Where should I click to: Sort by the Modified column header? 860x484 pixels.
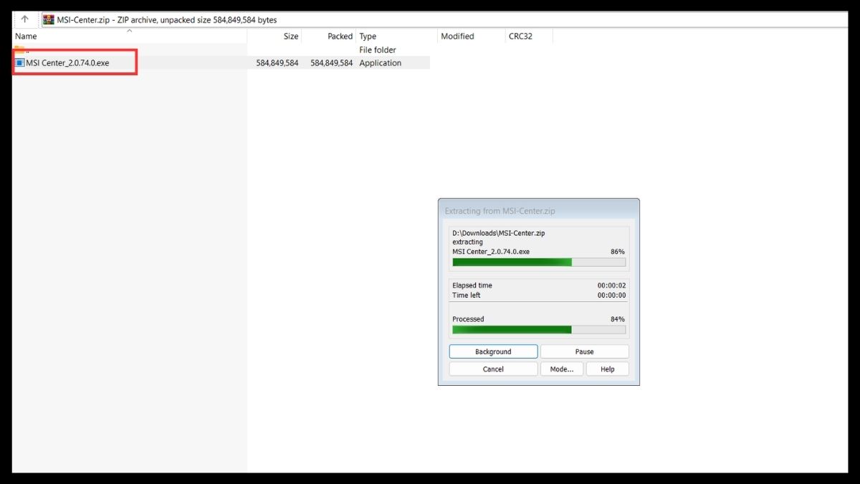pos(471,36)
